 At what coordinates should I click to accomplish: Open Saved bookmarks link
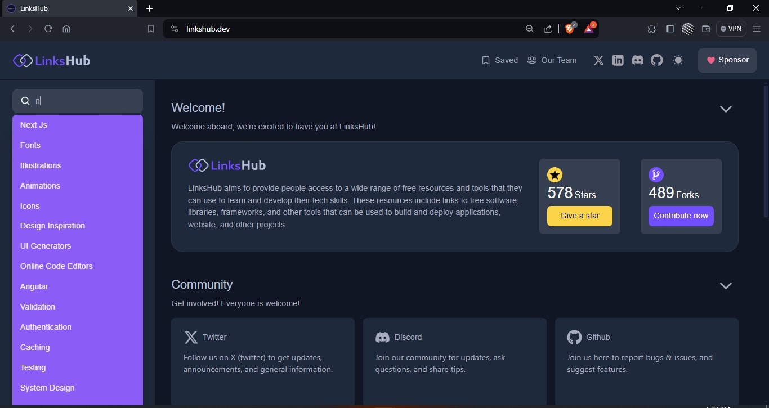(499, 60)
